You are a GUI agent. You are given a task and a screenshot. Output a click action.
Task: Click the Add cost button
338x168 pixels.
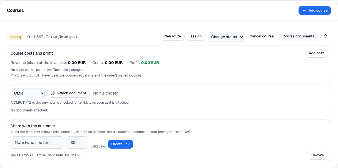coord(316,53)
